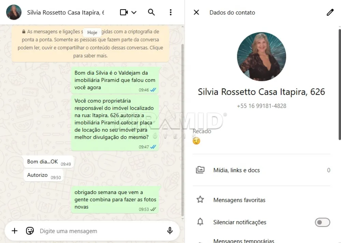Open the three-dot chat menu

[170, 12]
